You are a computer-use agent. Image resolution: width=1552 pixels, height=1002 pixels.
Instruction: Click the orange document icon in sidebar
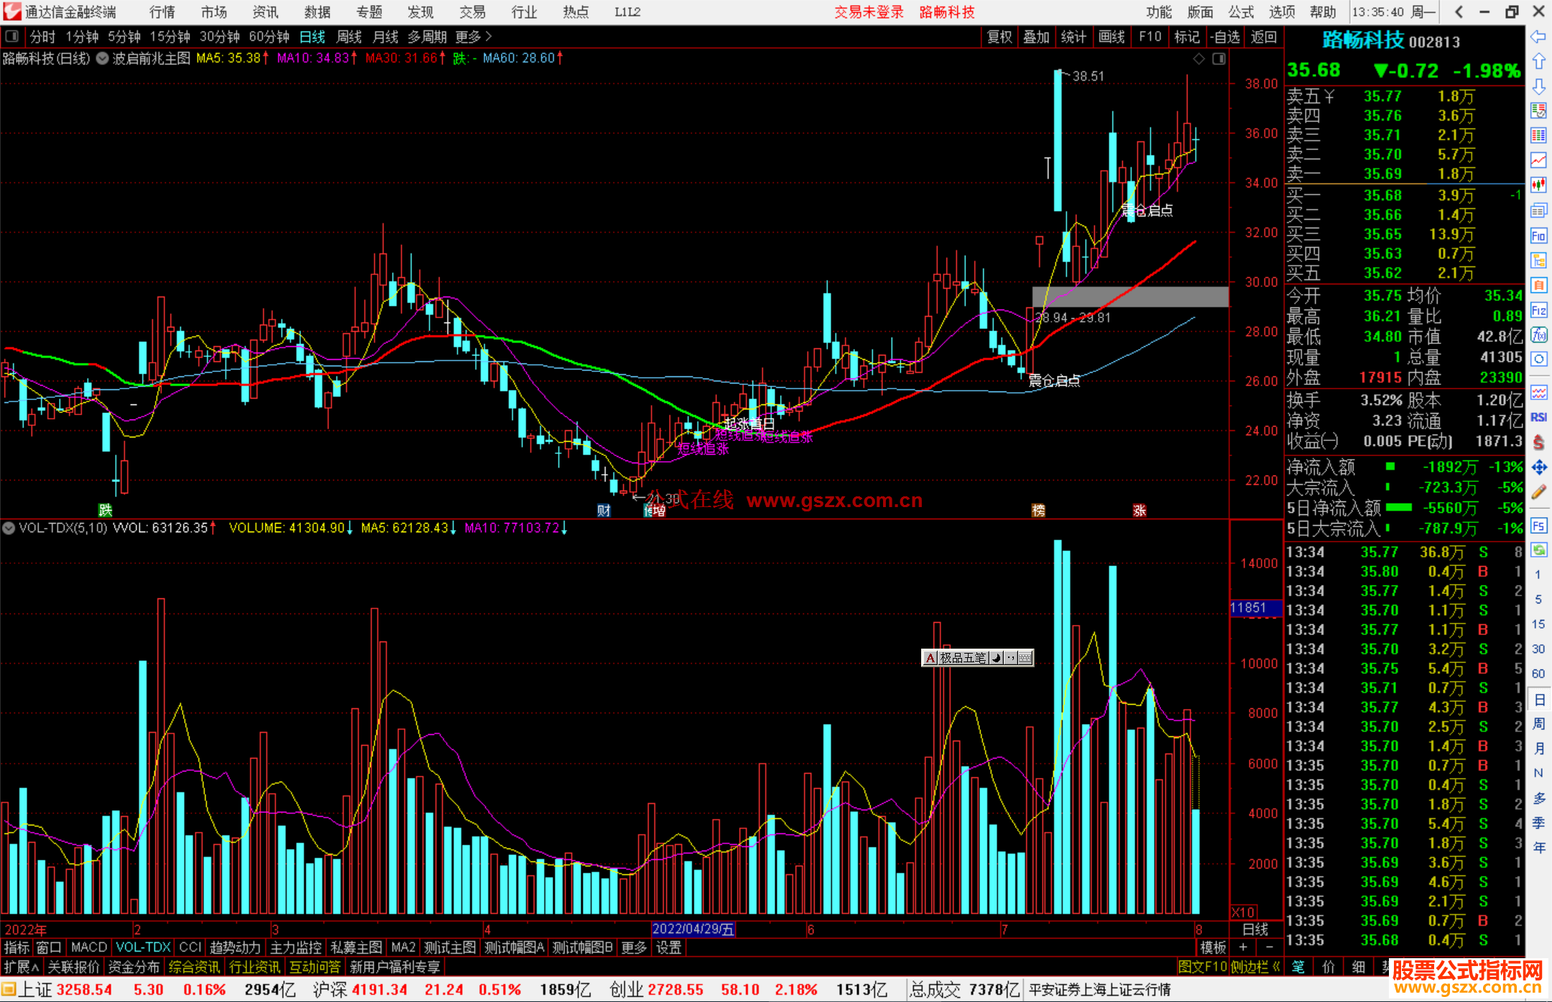(x=1538, y=285)
